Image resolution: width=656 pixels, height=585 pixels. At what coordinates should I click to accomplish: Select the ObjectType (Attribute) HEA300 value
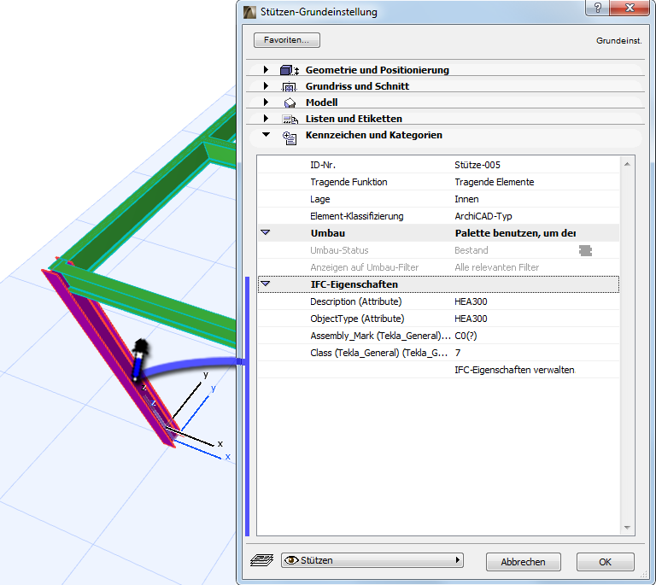point(471,319)
